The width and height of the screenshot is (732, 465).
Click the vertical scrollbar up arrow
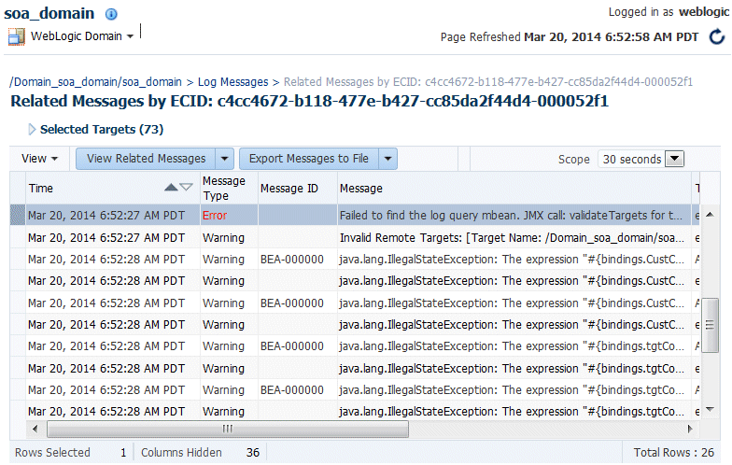[x=710, y=215]
